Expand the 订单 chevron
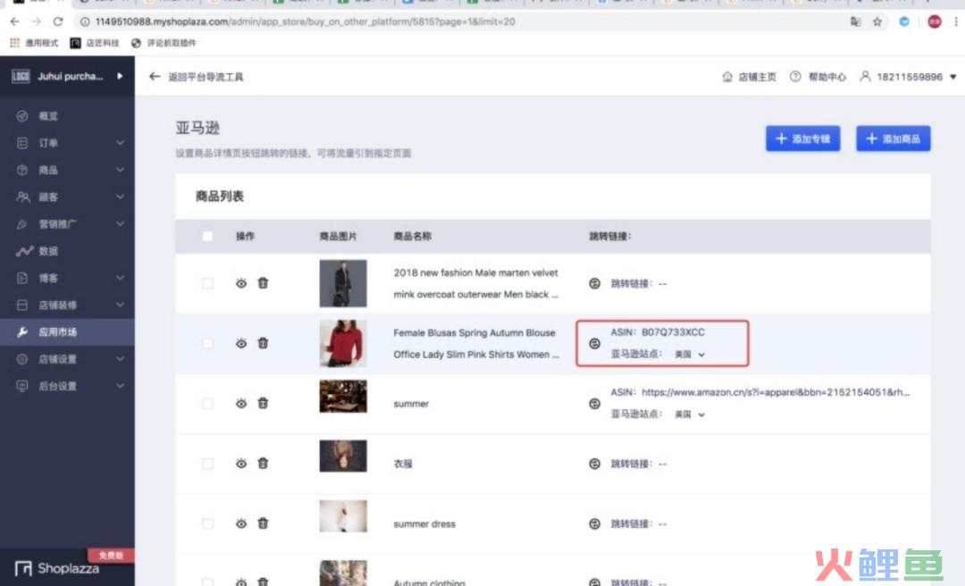Viewport: 965px width, 586px height. tap(120, 143)
